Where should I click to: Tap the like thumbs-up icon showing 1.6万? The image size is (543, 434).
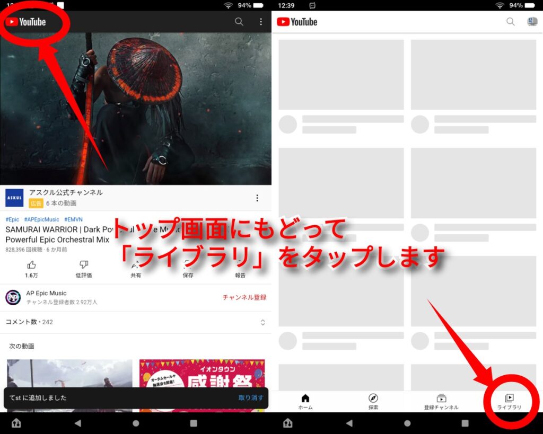point(31,265)
